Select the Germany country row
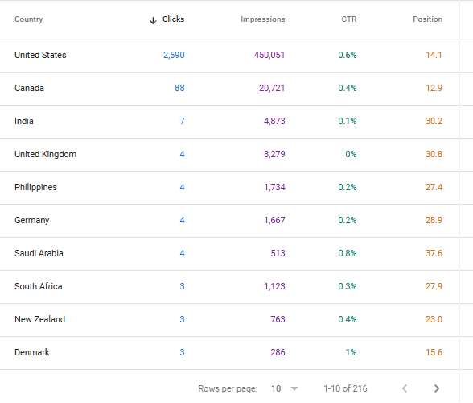 pyautogui.click(x=229, y=220)
